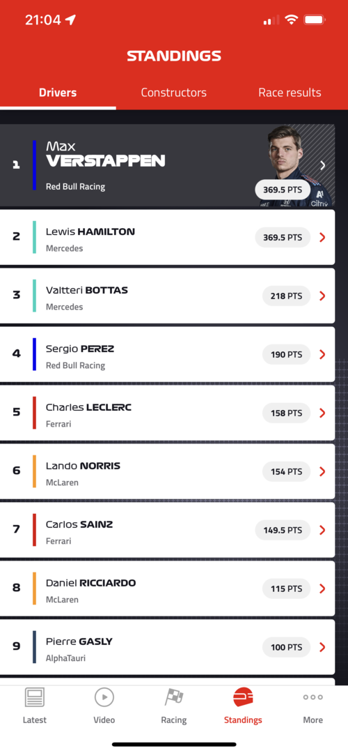Open the More three-dots icon
The height and width of the screenshot is (753, 348).
[313, 697]
